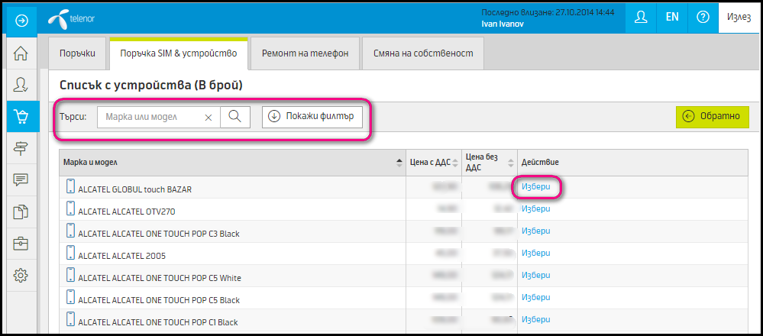Viewport: 763px width, 336px height.
Task: Click the Telenor logo
Action: tap(71, 19)
